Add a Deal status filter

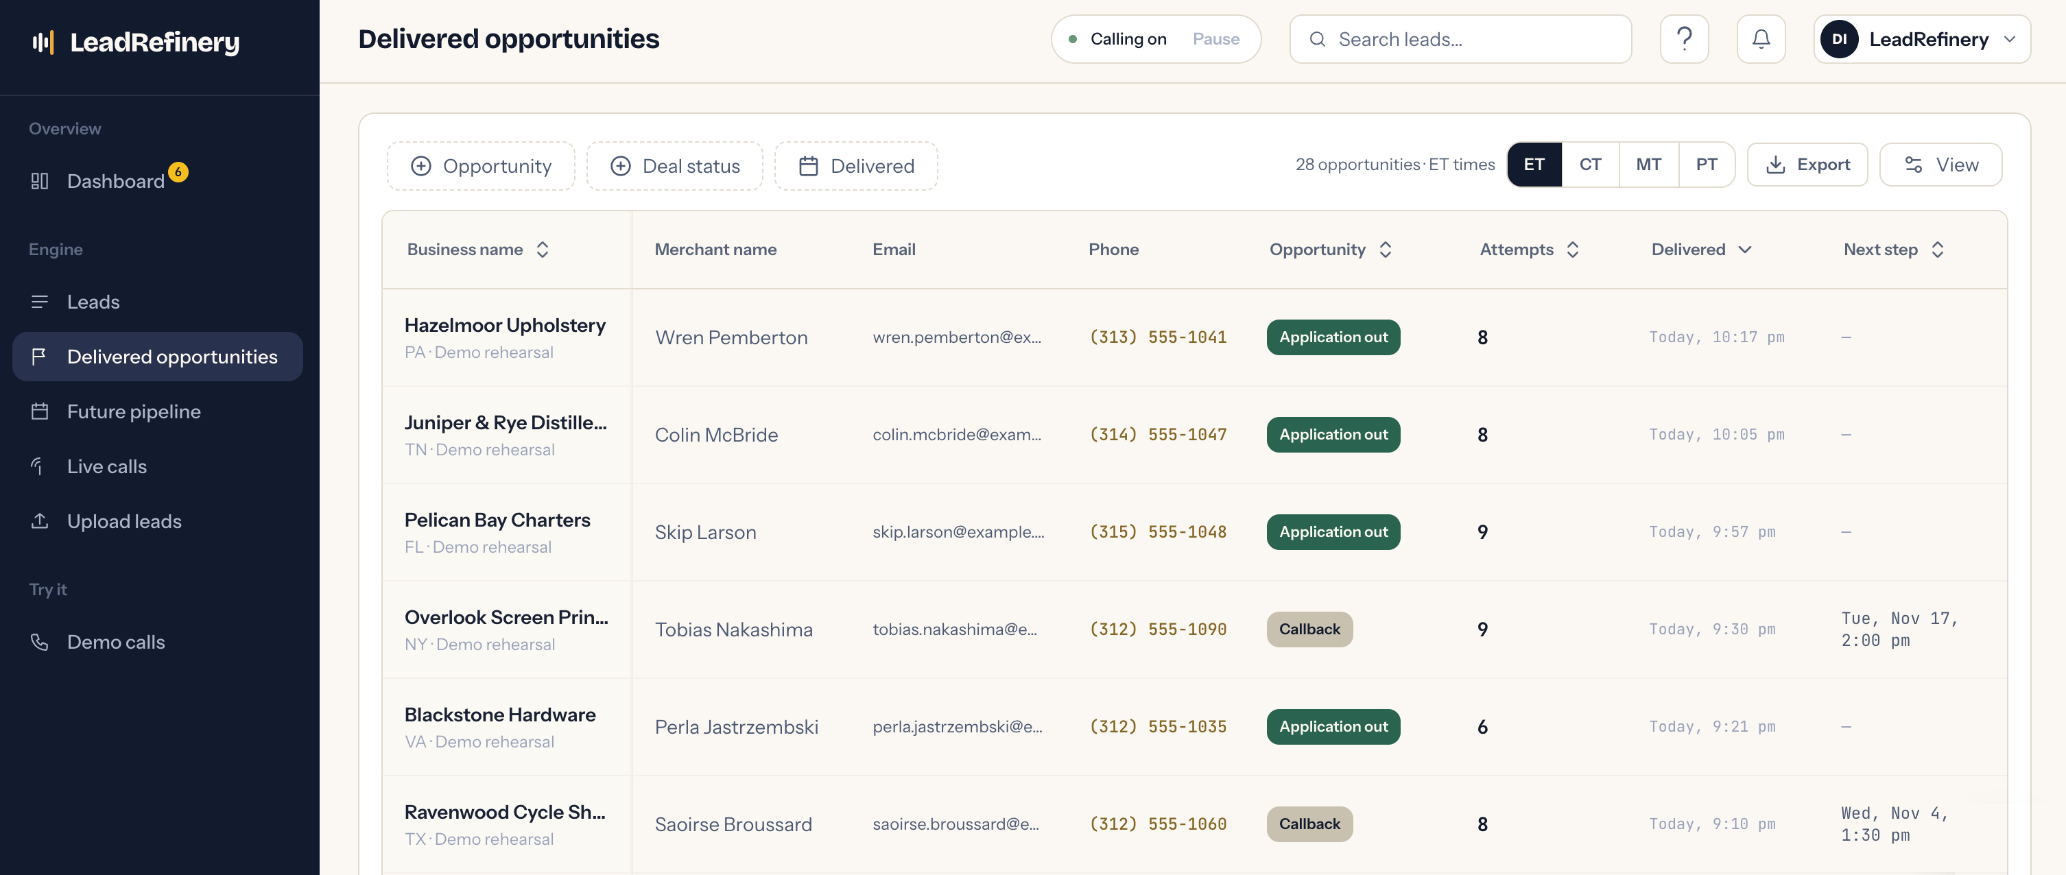[x=674, y=166]
